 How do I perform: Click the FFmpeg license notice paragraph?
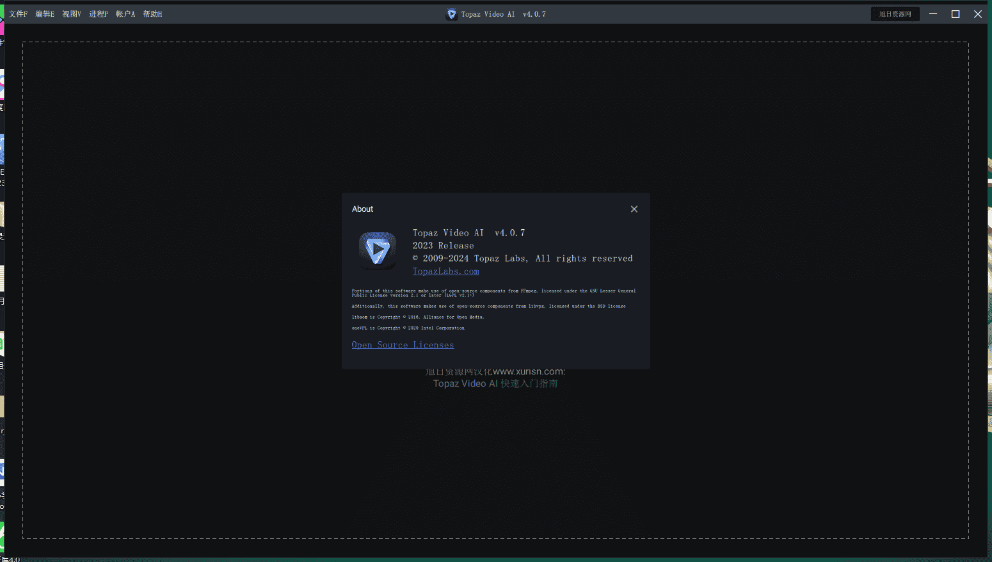coord(493,293)
